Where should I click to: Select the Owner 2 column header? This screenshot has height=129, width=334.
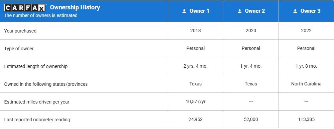pos(251,11)
